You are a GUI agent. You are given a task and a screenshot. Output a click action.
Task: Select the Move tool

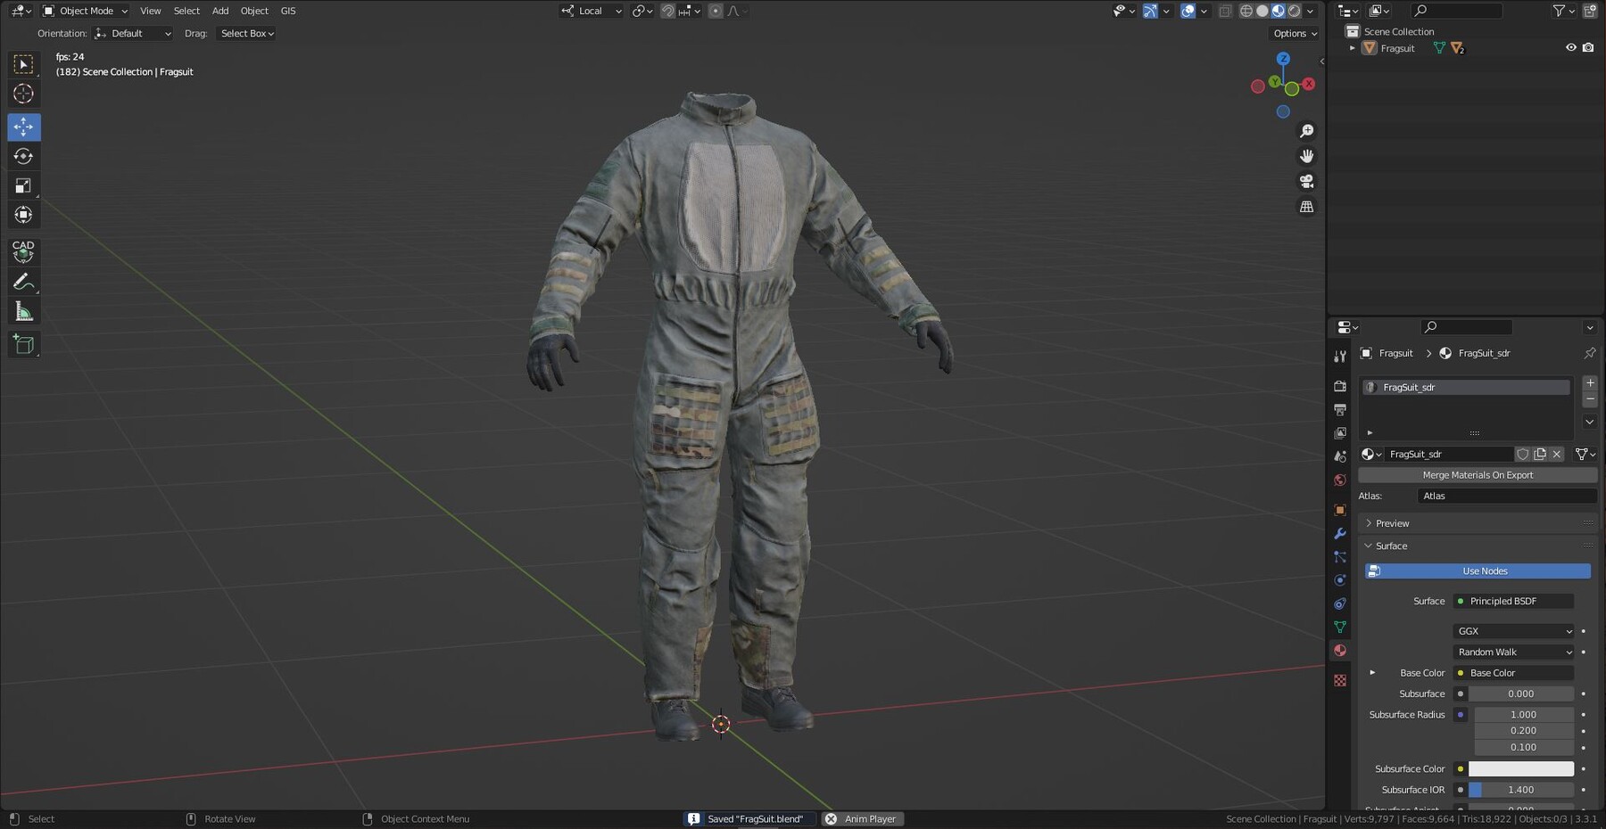point(24,127)
